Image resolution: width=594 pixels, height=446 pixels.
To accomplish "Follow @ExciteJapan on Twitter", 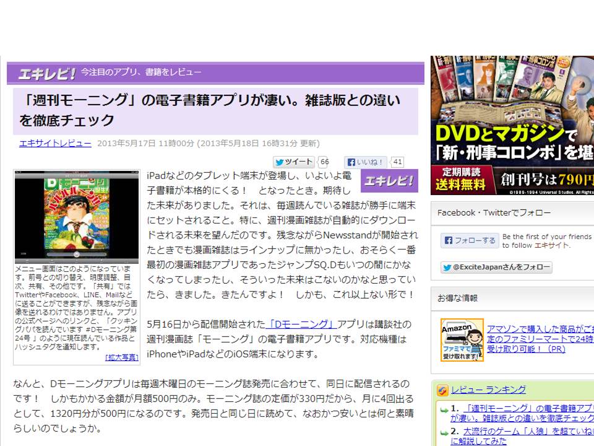I will [496, 268].
